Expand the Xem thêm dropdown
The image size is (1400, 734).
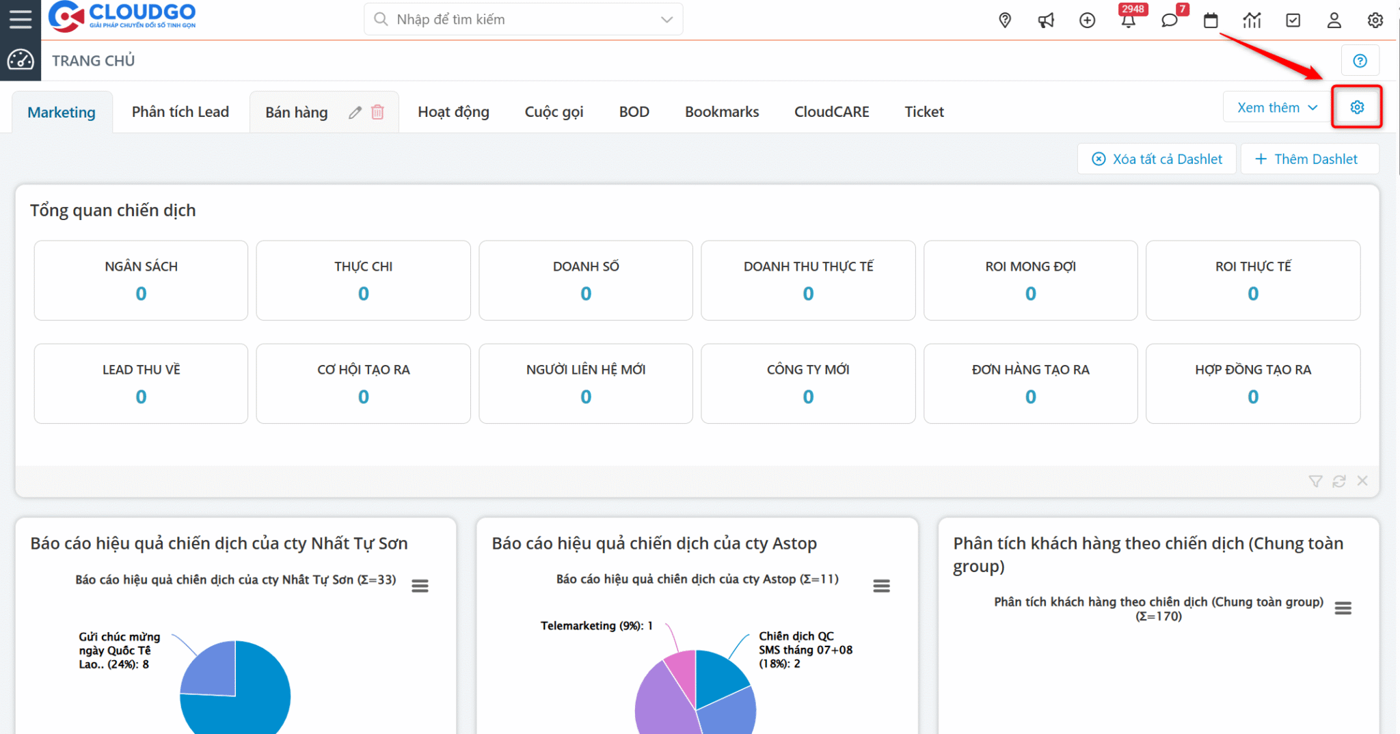pyautogui.click(x=1277, y=107)
